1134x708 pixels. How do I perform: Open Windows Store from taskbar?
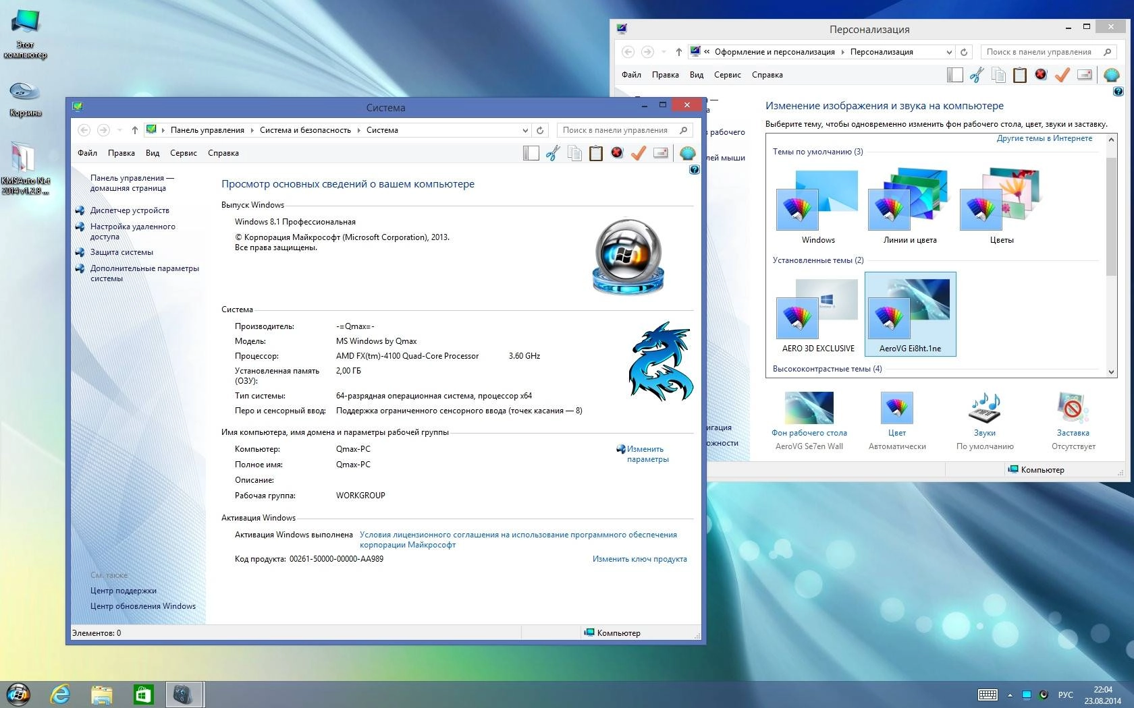click(x=143, y=695)
